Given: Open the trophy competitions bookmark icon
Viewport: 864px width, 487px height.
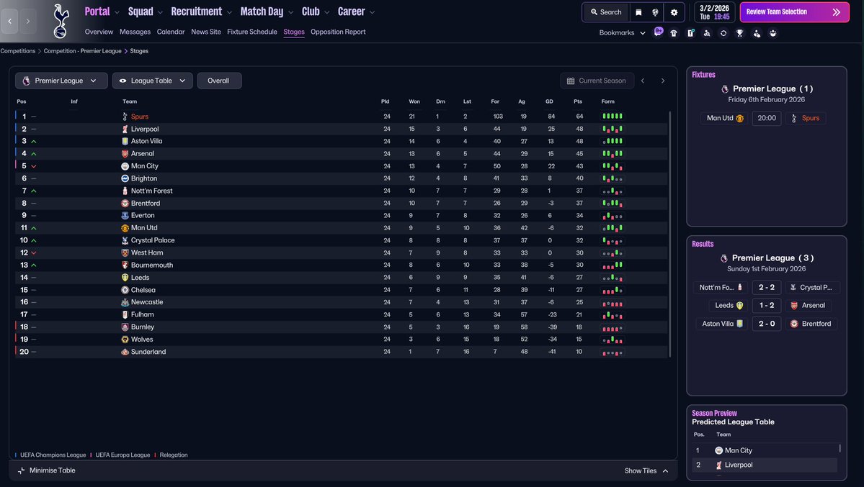Looking at the screenshot, I should coord(740,33).
